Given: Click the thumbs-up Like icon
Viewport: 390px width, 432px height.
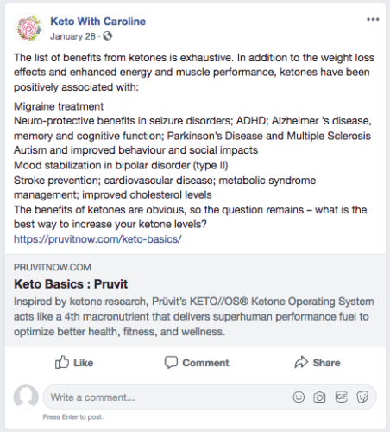Looking at the screenshot, I should [x=62, y=362].
